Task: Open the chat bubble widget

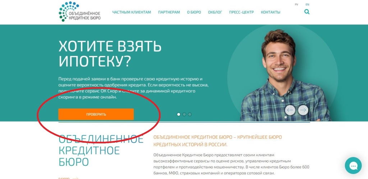Action: (x=353, y=165)
